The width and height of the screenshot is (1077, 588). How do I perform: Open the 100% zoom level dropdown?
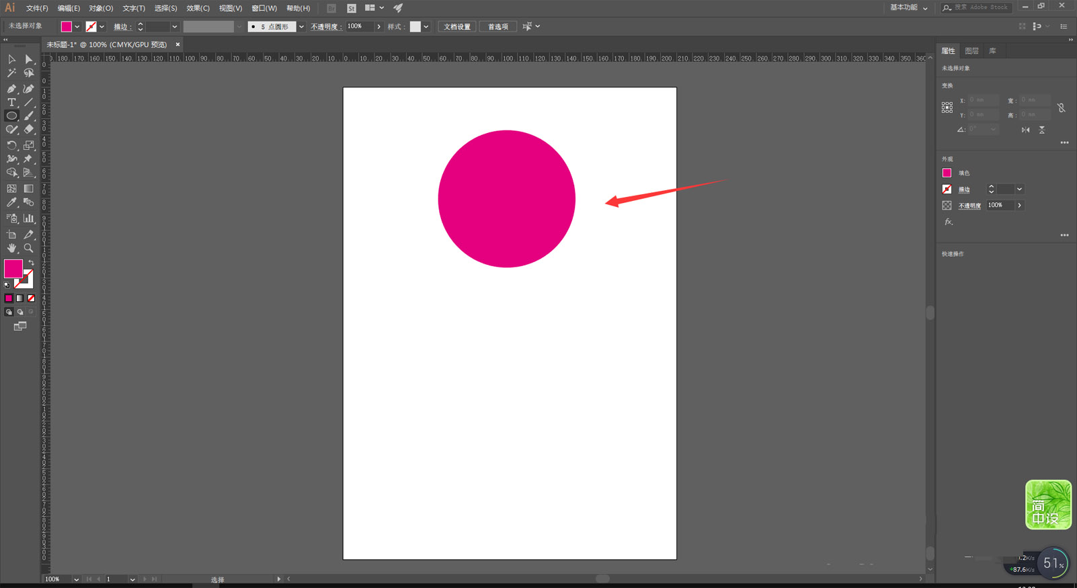tap(76, 579)
